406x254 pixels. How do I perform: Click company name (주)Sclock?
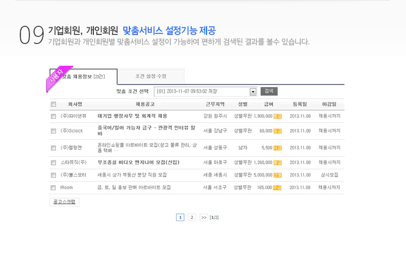(72, 131)
